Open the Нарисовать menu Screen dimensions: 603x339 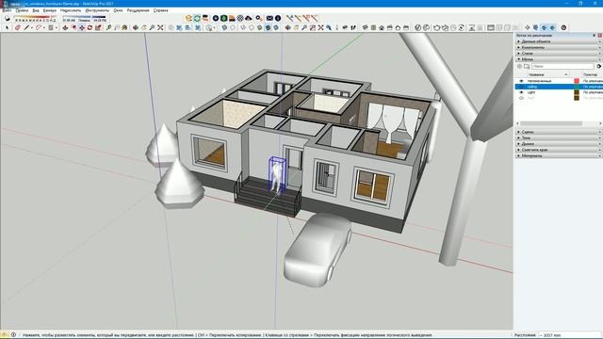[x=71, y=10]
